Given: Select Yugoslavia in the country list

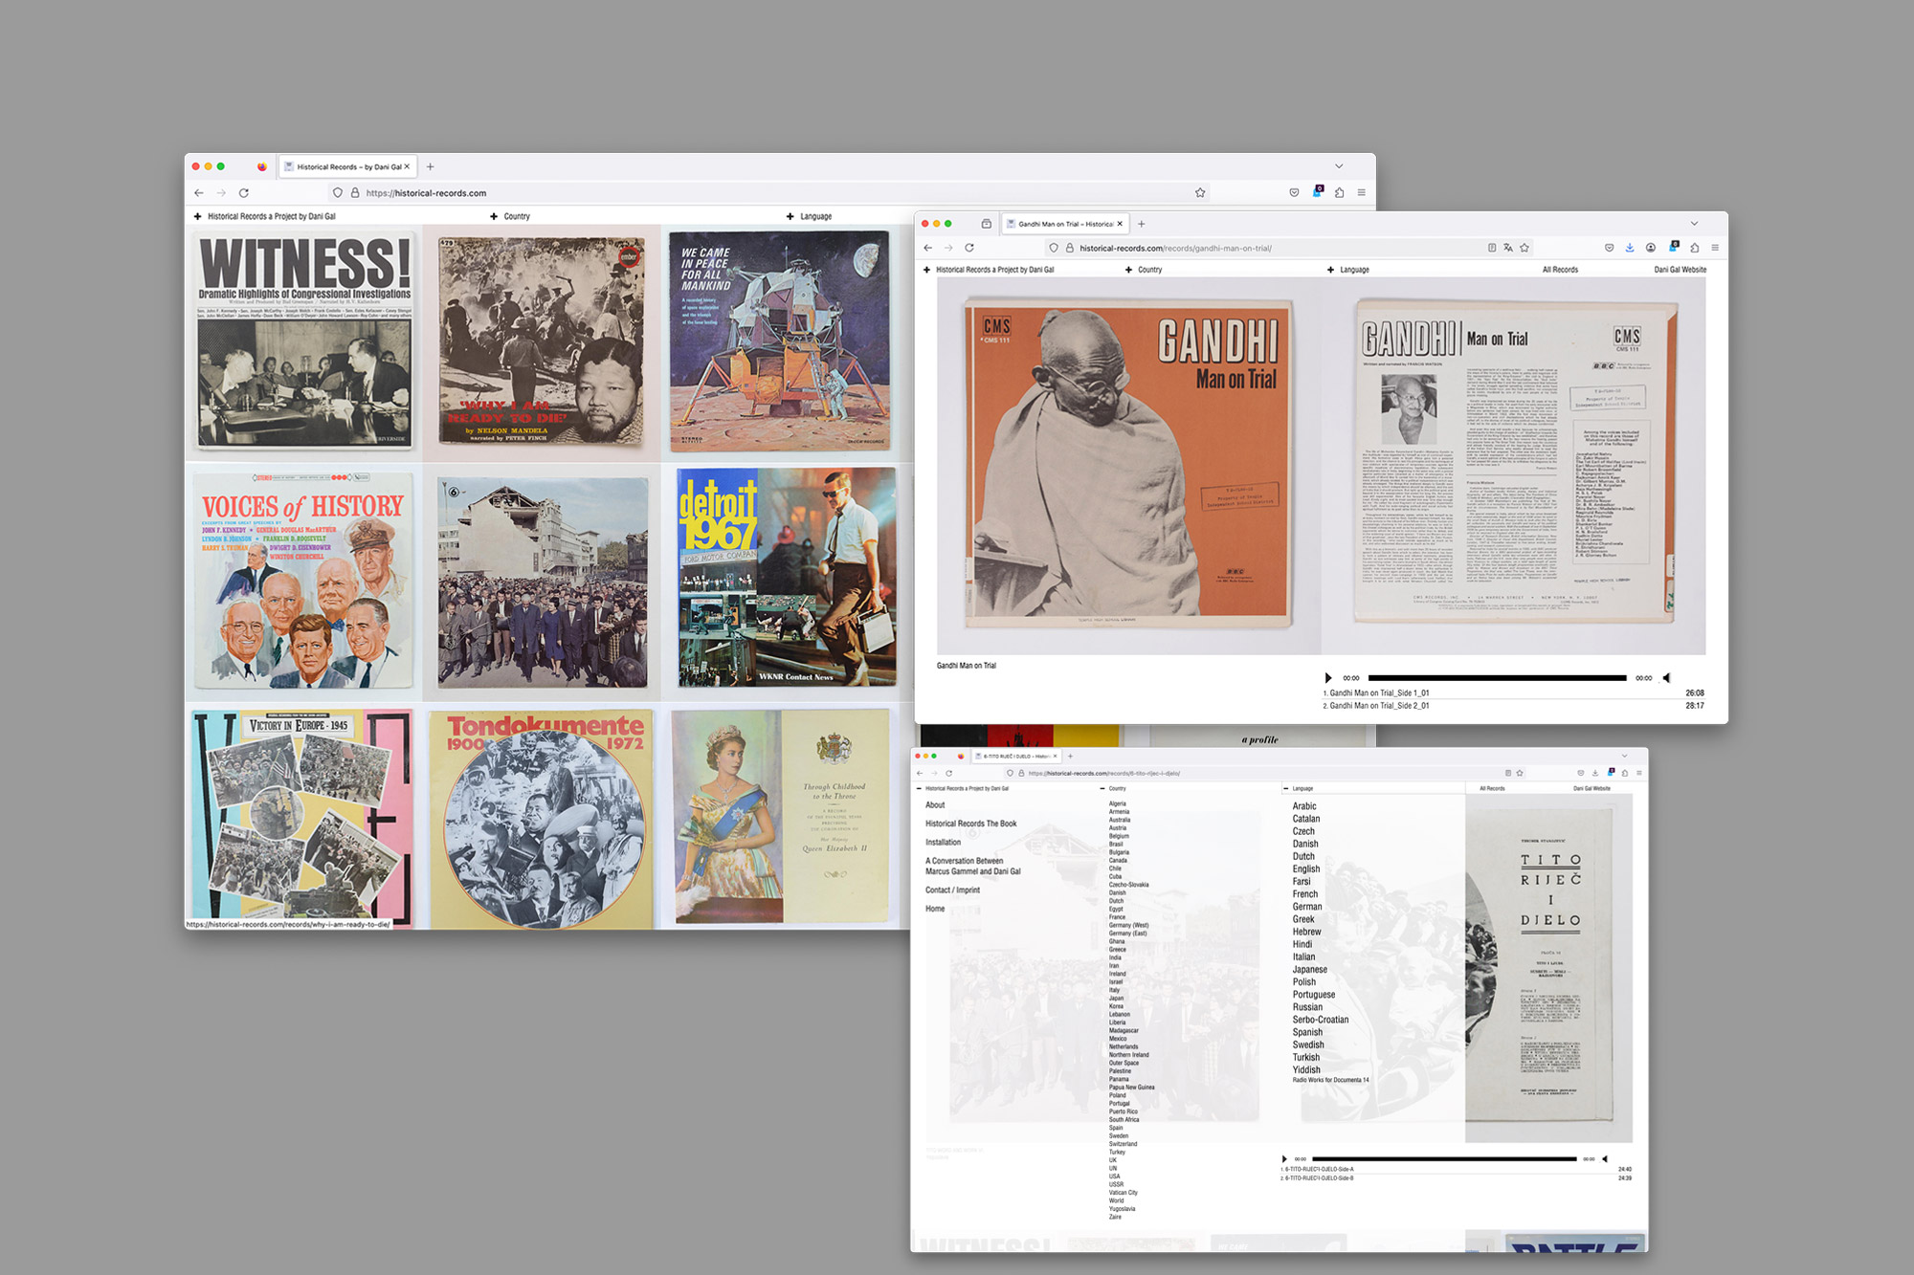Looking at the screenshot, I should [x=1122, y=1209].
